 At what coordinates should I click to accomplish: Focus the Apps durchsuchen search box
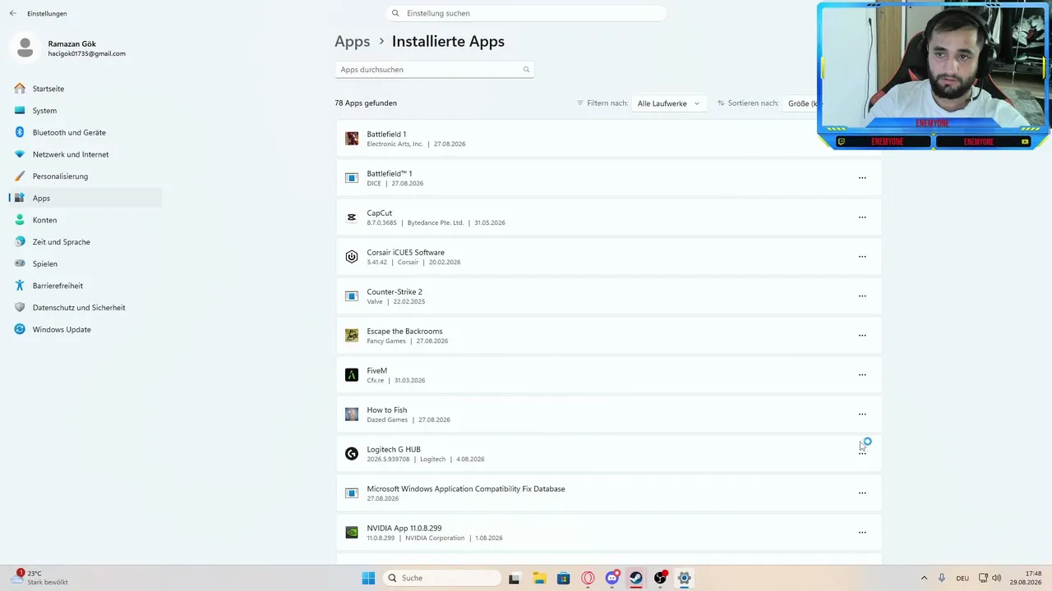click(x=435, y=70)
